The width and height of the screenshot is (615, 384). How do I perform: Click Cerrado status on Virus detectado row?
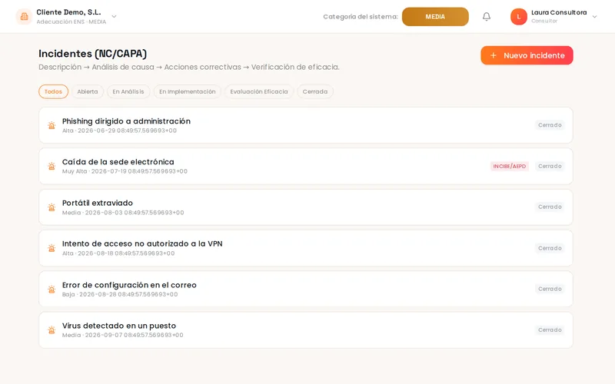click(550, 330)
